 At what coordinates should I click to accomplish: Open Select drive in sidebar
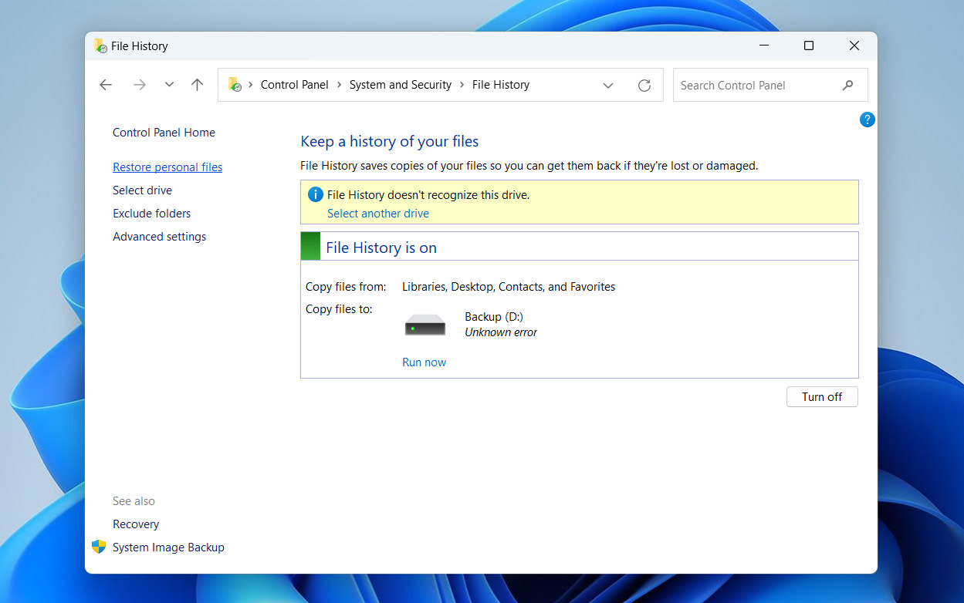pyautogui.click(x=142, y=190)
